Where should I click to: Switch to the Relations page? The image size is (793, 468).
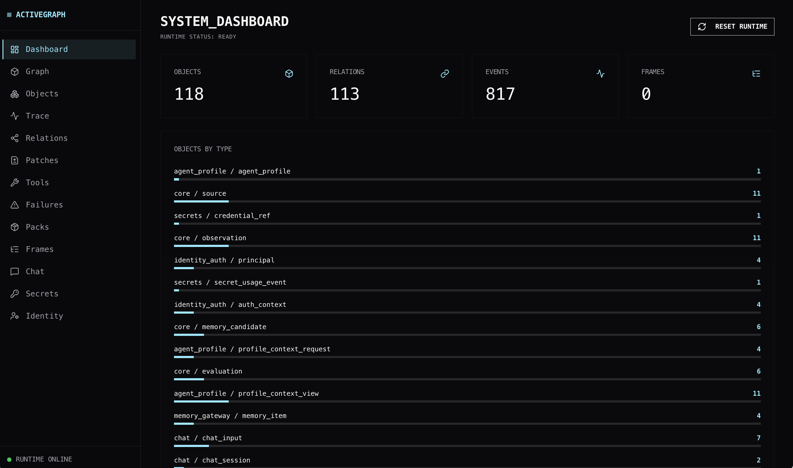(x=69, y=138)
